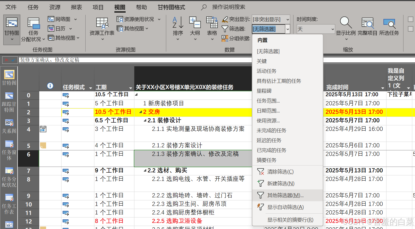
Task: Select 新建筛选(N) in the filter menu
Action: [287, 183]
